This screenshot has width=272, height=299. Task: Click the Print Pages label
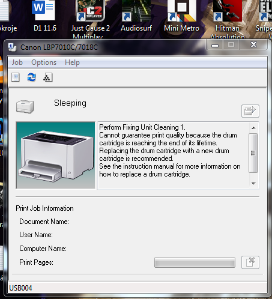click(x=36, y=262)
